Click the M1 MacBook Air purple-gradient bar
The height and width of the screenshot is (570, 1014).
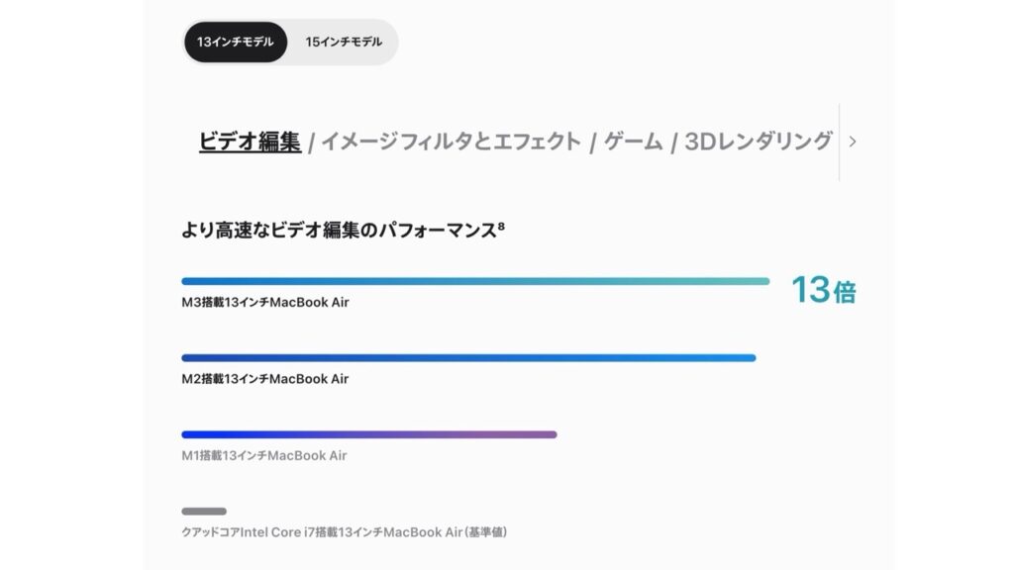point(368,433)
